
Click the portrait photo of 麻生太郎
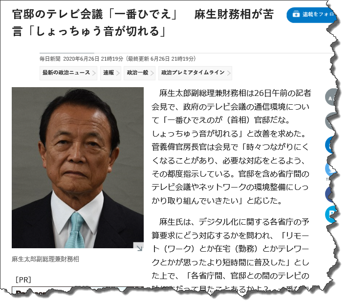pos(78,167)
